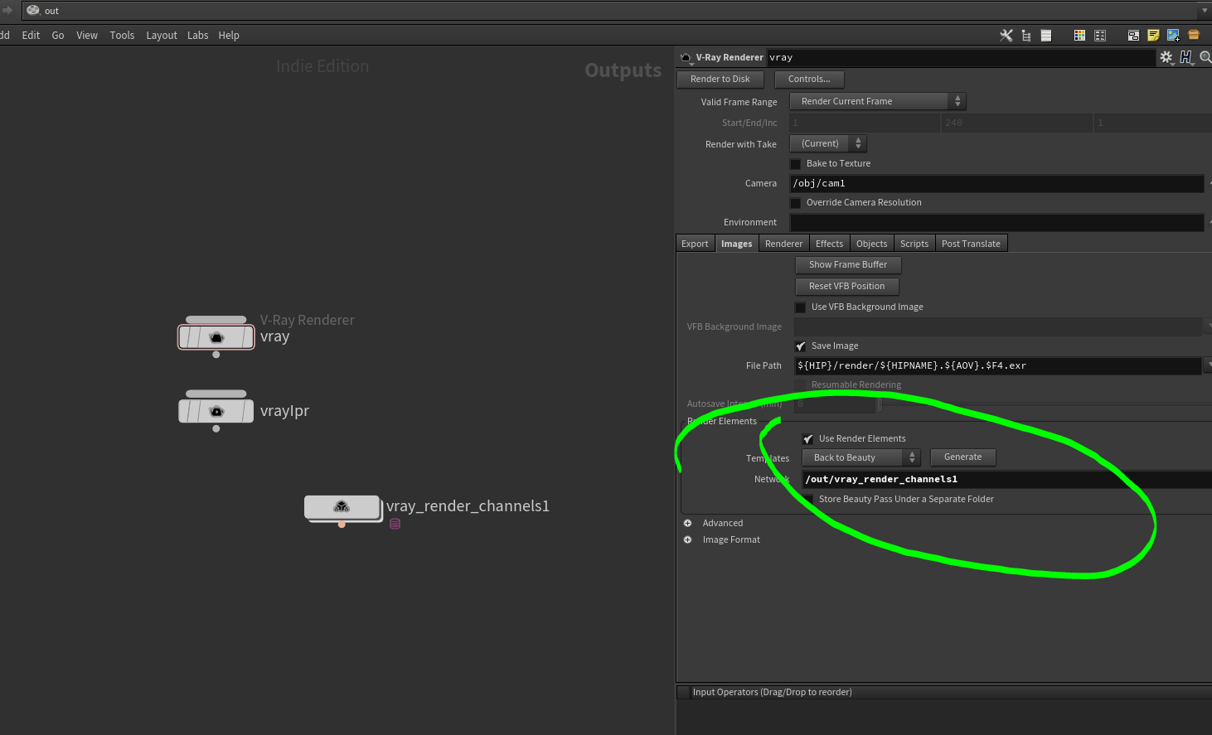The height and width of the screenshot is (735, 1212).
Task: Open the Help menu
Action: pyautogui.click(x=229, y=36)
